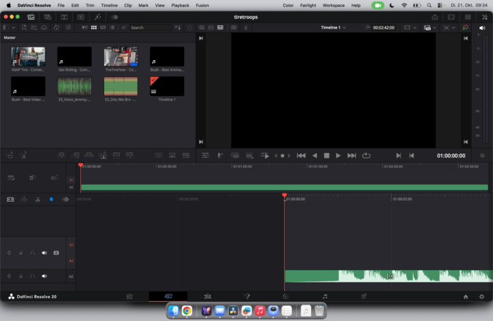
Task: Switch to the Fairlight page music-note tab
Action: click(x=325, y=296)
